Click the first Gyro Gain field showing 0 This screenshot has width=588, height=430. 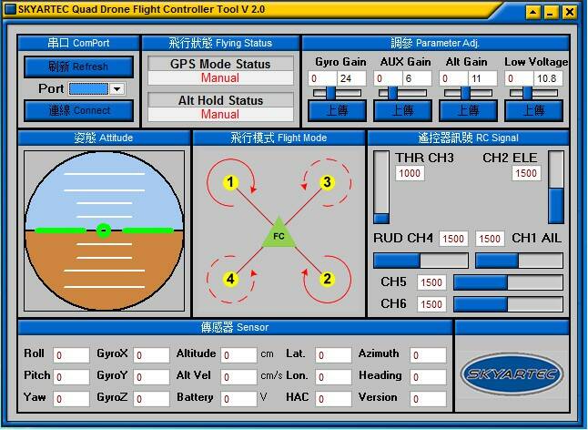pos(322,78)
